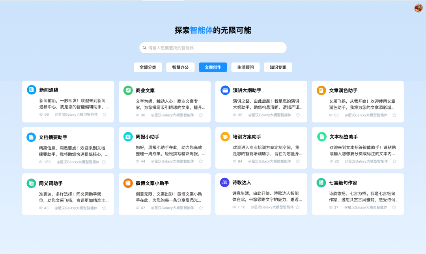Star the 演讲大纲助手 agent

(x=298, y=115)
